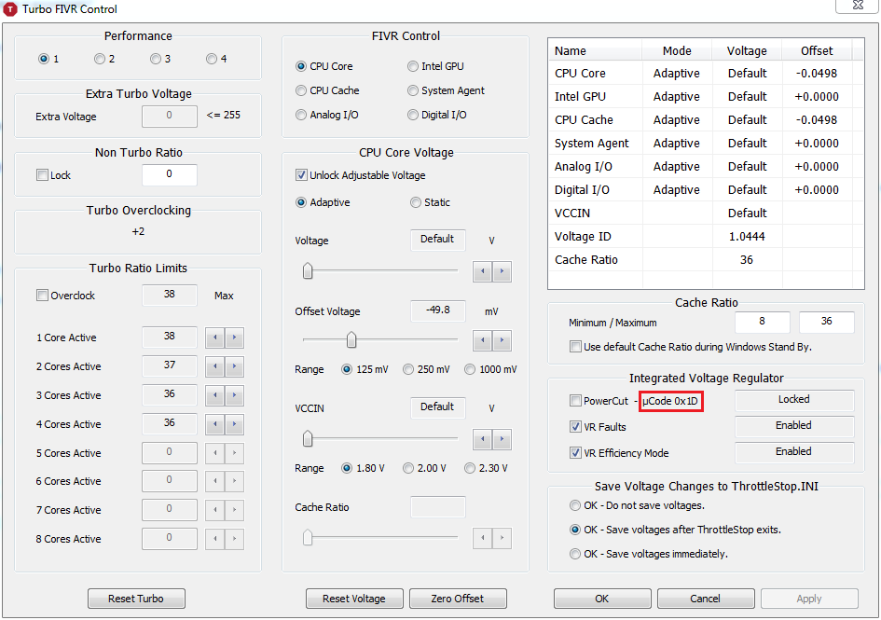Decrease 4 Cores Active ratio left arrow
Image resolution: width=881 pixels, height=620 pixels.
(x=215, y=424)
